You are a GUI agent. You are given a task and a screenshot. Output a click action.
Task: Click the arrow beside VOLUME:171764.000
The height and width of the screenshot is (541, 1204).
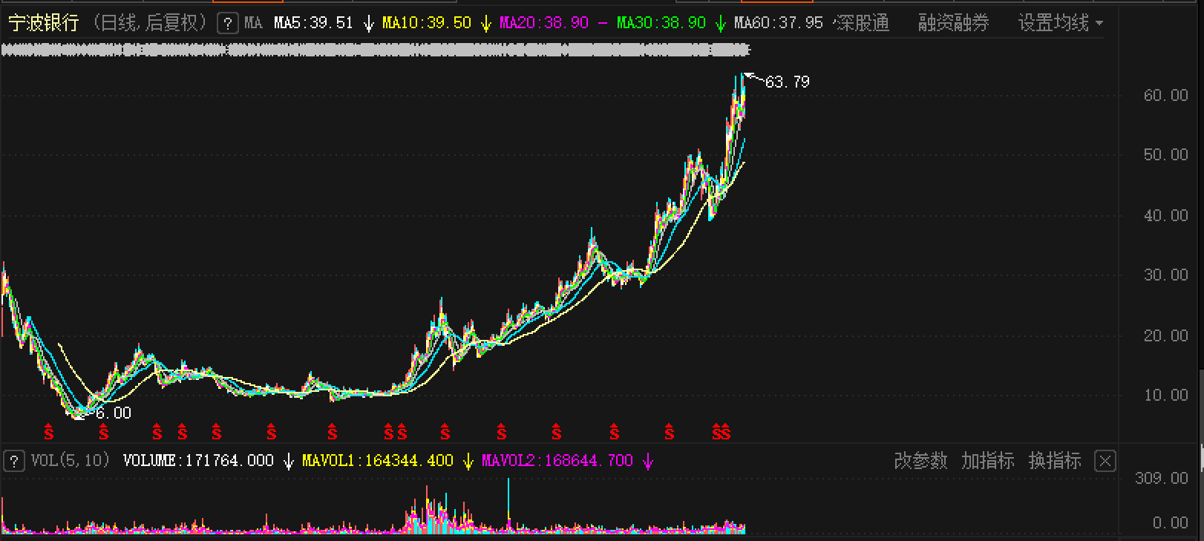click(x=289, y=462)
